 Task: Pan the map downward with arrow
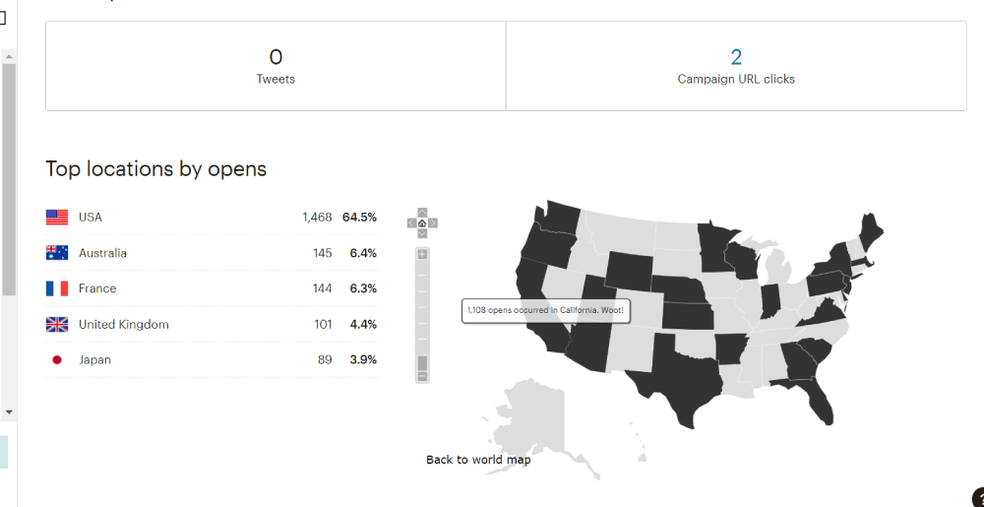click(x=422, y=234)
